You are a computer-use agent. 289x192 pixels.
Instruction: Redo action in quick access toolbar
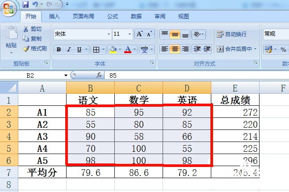point(49,4)
